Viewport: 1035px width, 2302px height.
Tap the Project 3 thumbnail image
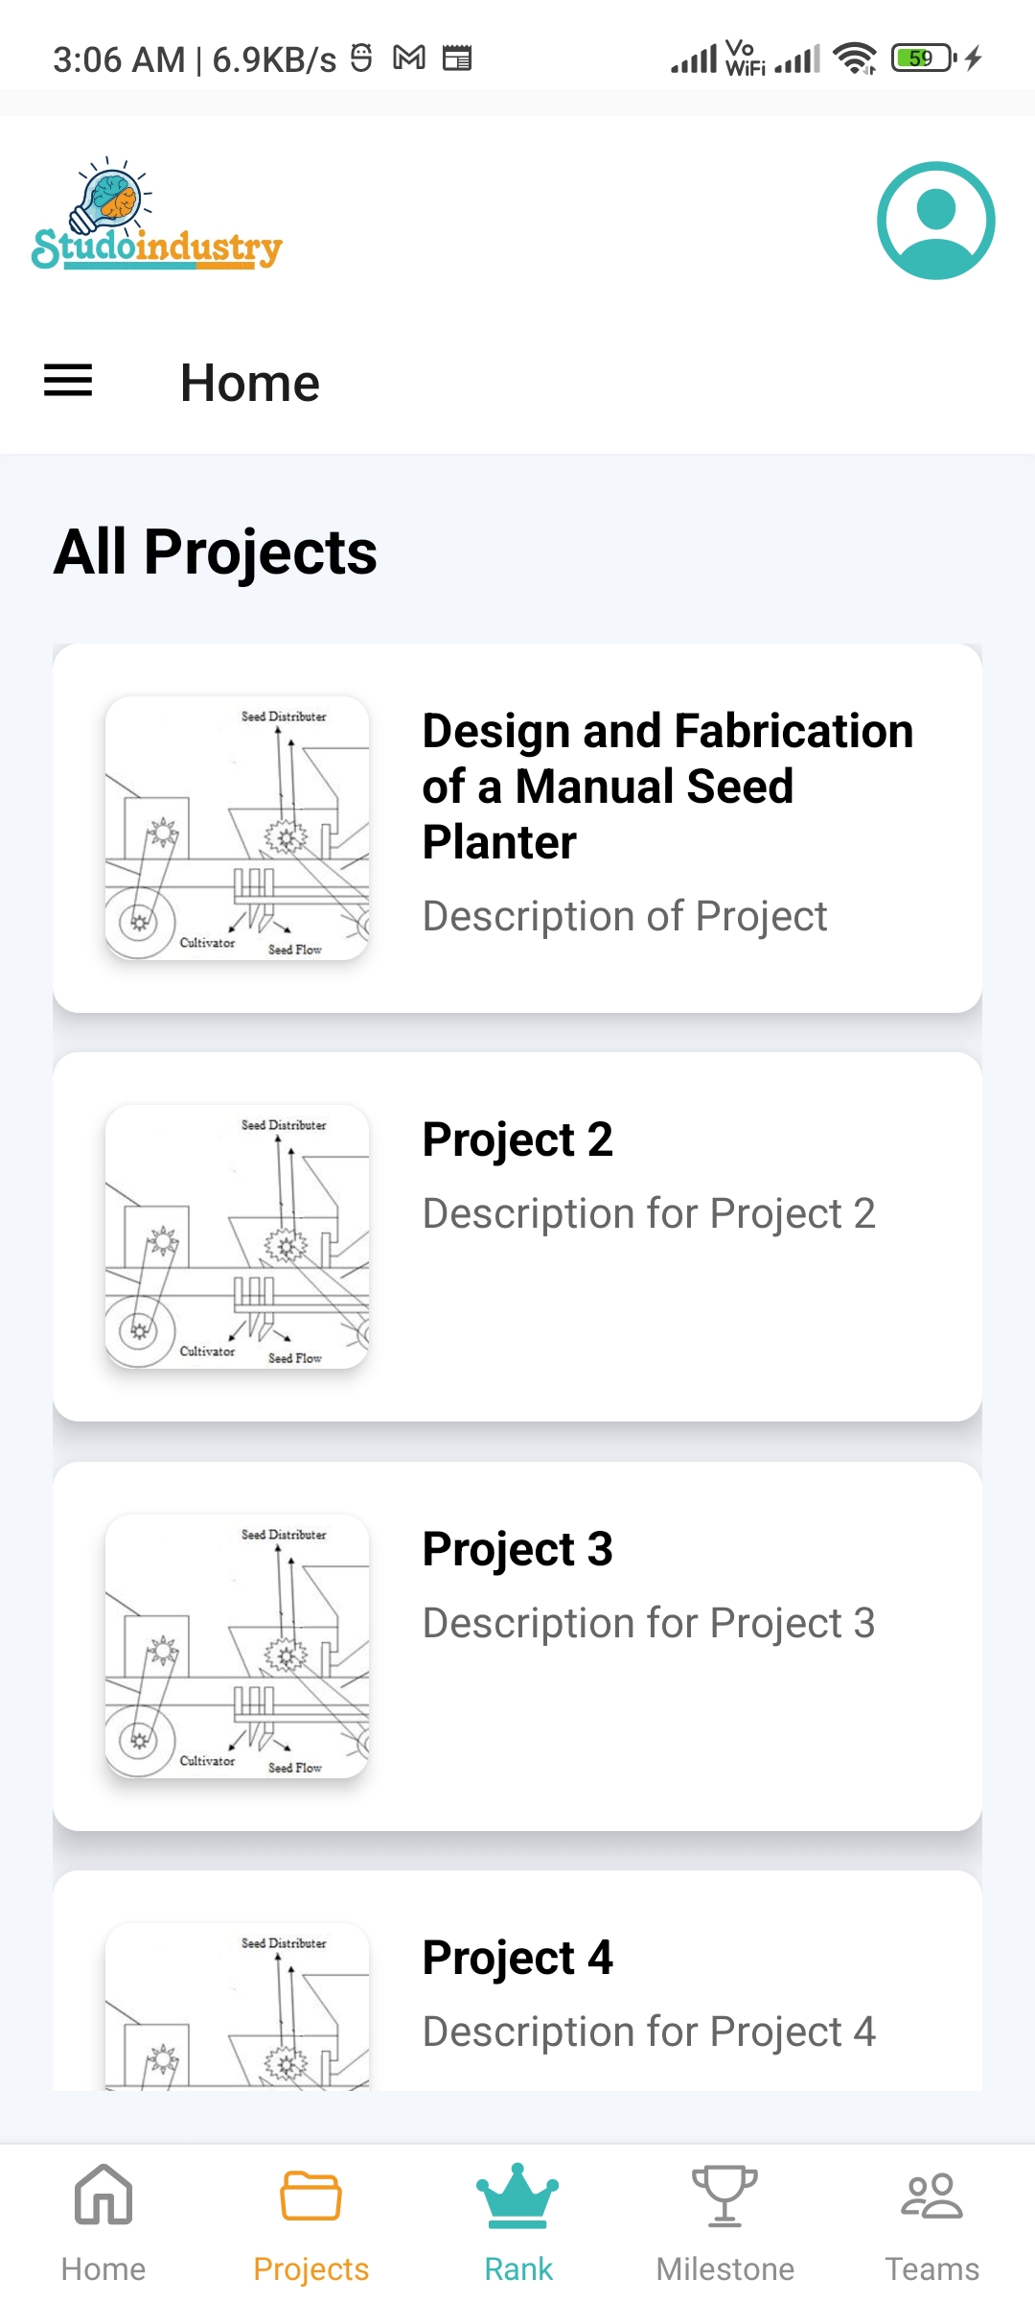pyautogui.click(x=237, y=1646)
